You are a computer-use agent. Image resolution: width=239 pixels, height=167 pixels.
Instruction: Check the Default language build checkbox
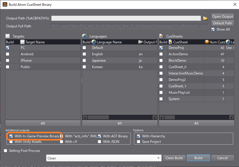coord(84,48)
